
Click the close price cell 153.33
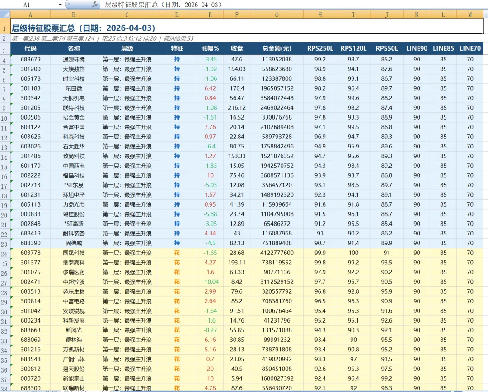[x=236, y=156]
